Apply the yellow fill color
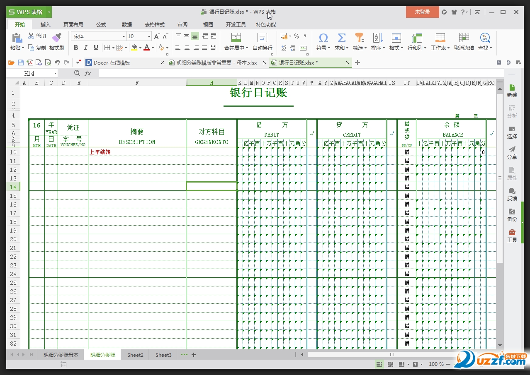This screenshot has width=530, height=375. pyautogui.click(x=134, y=48)
